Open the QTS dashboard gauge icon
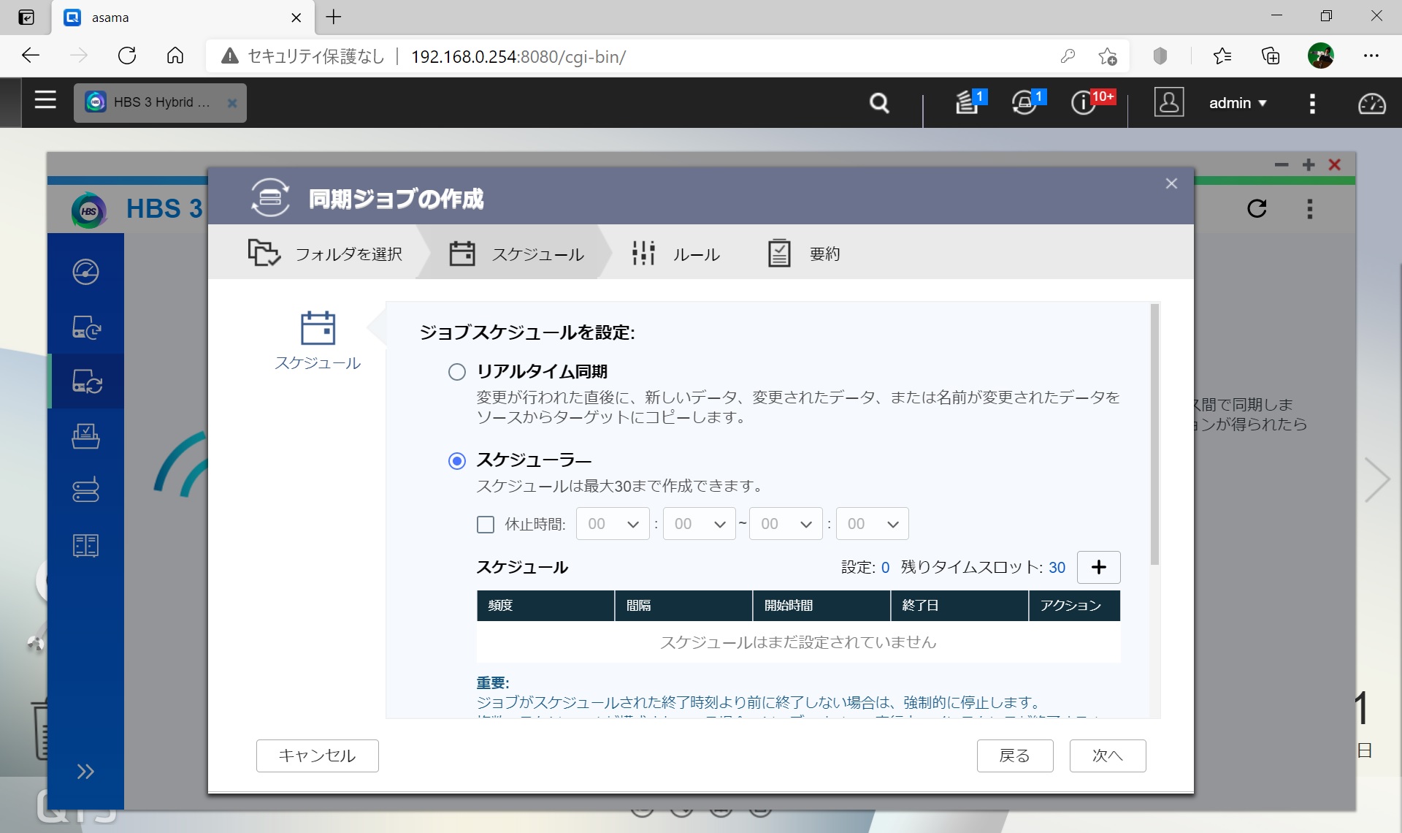Screen dimensions: 1402x833 click(1371, 104)
